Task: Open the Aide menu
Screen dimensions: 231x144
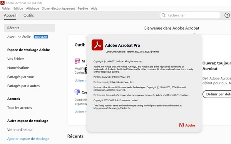Action: [94, 8]
